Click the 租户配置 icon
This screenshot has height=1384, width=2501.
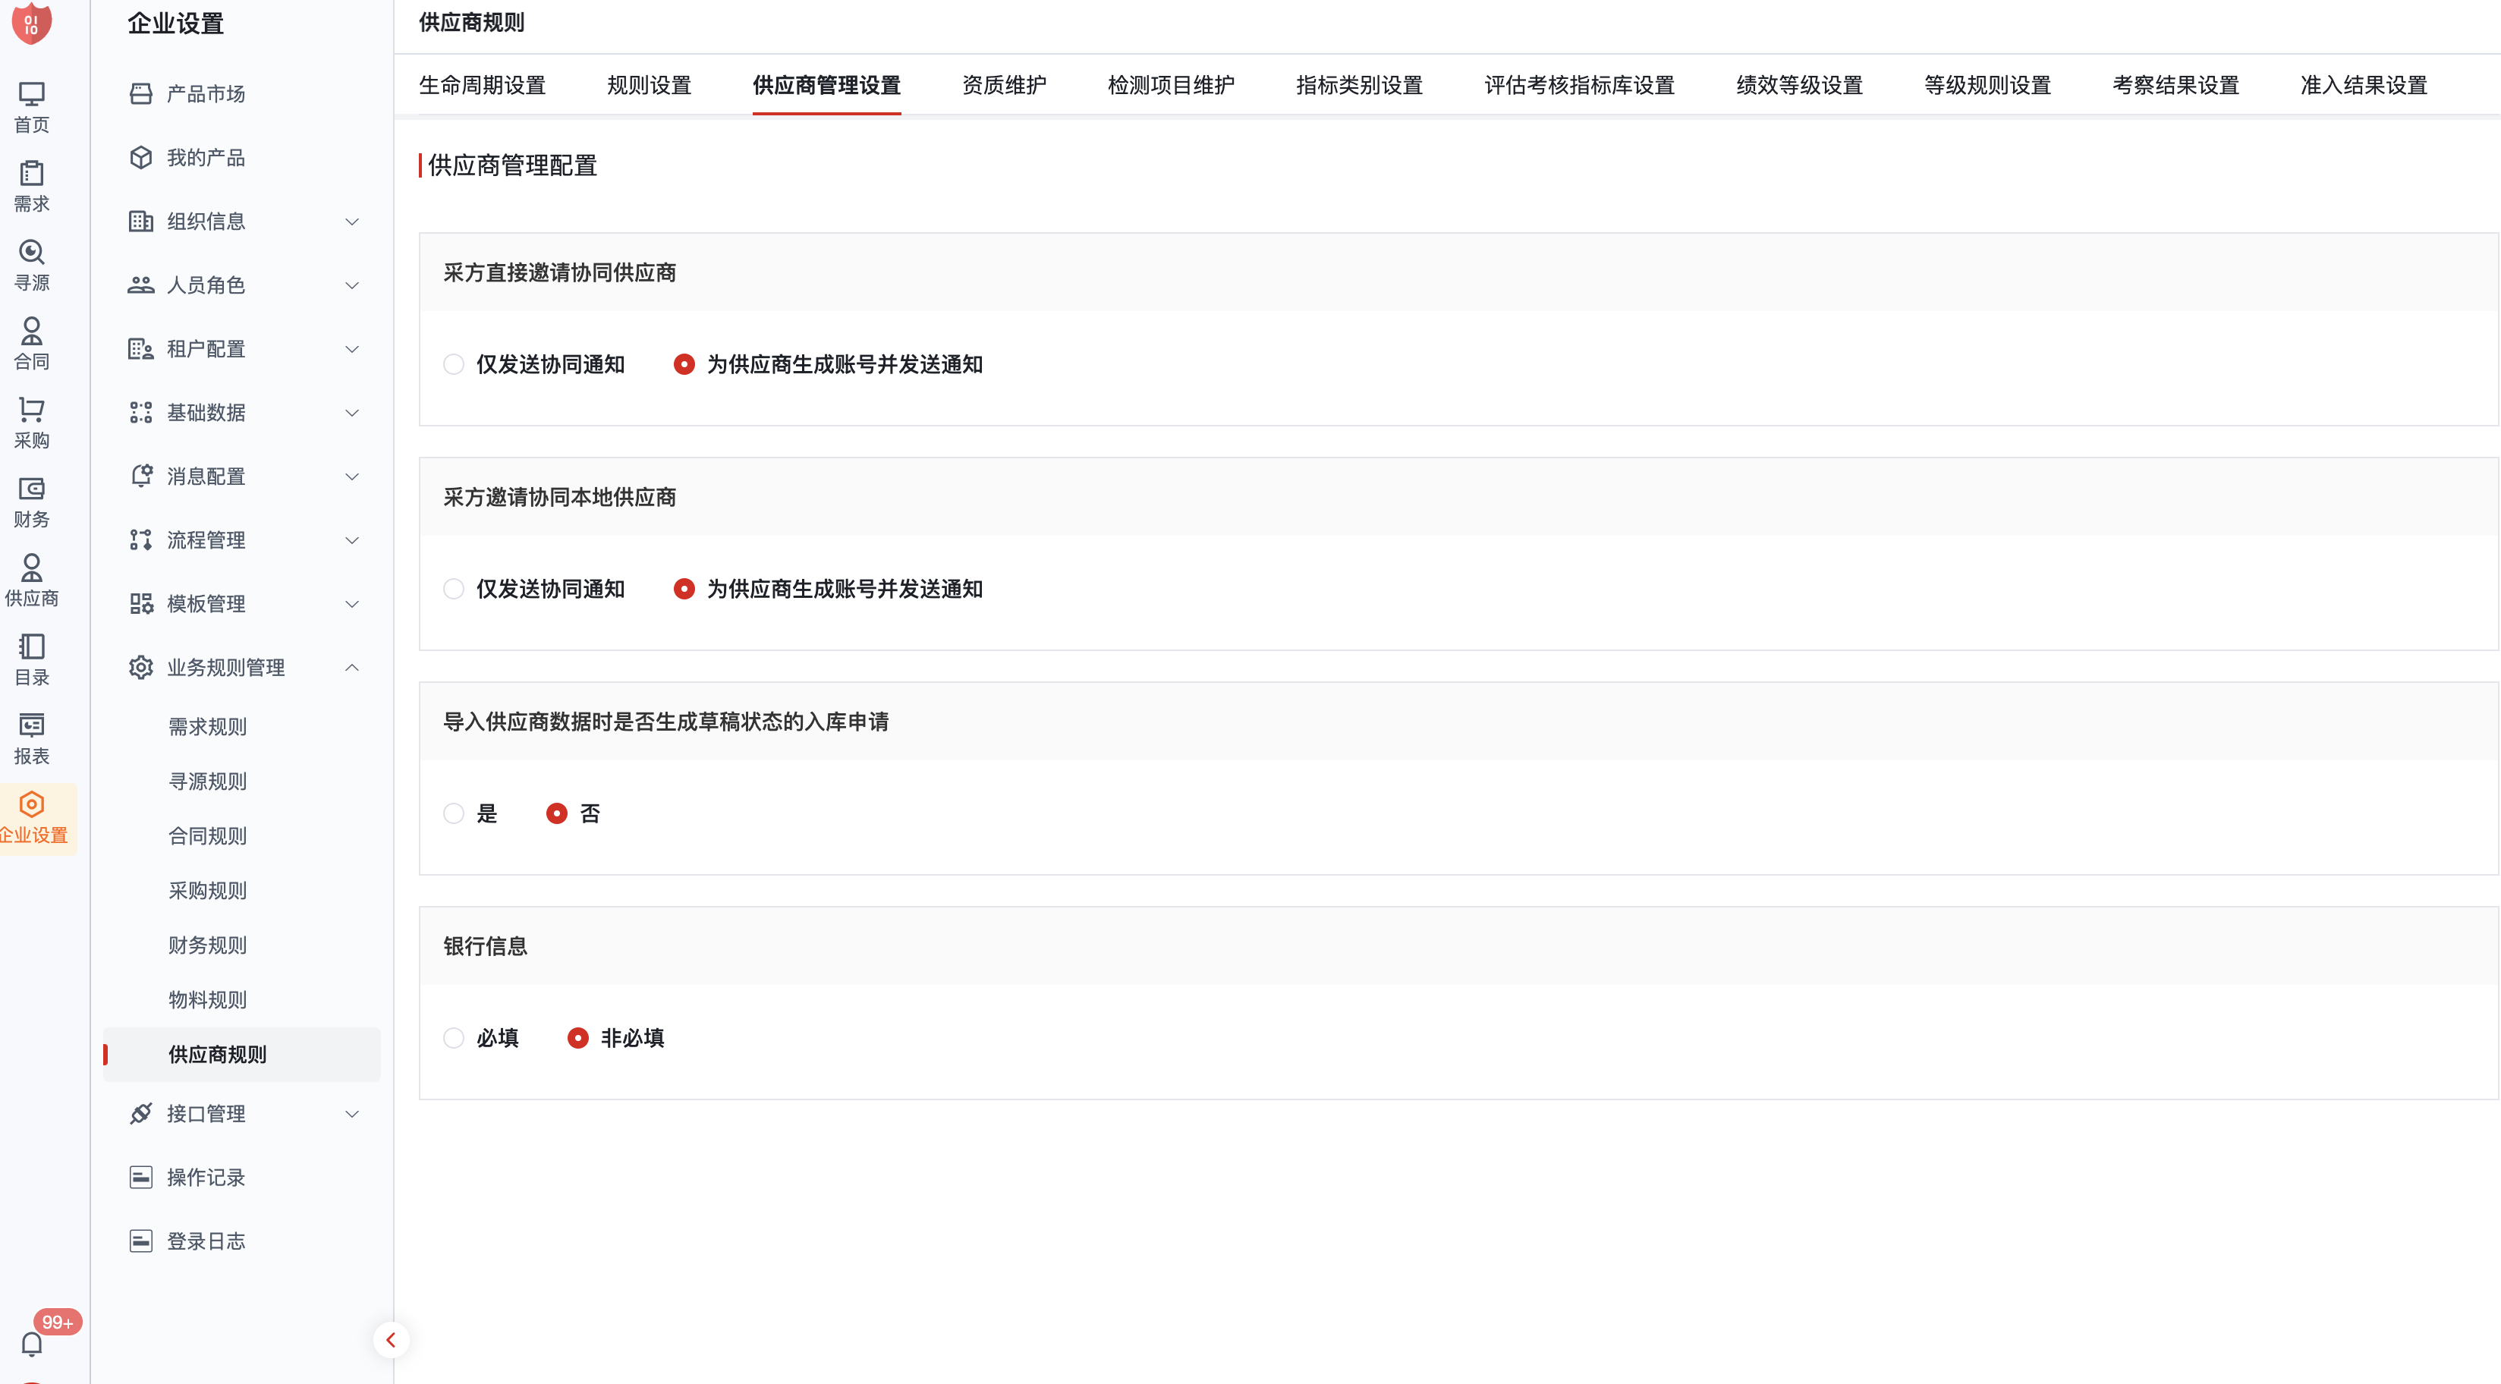141,348
